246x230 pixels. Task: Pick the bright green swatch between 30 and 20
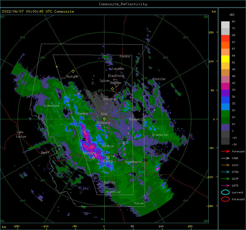225,114
